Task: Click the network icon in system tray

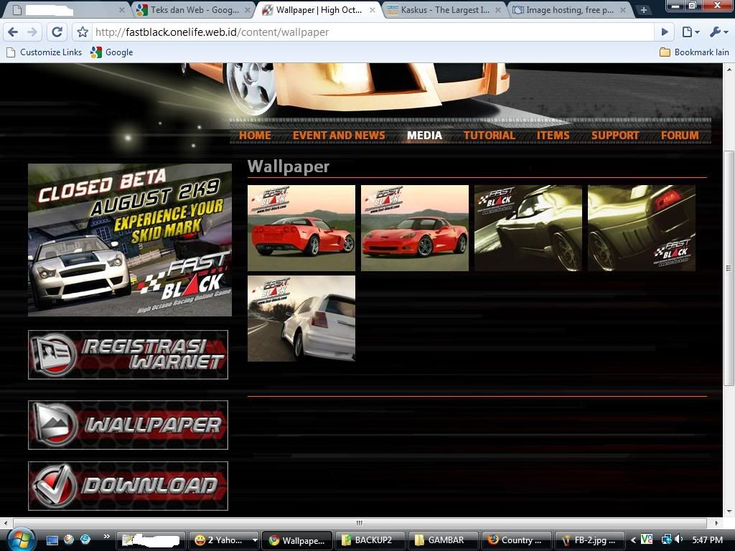Action: pyautogui.click(x=666, y=540)
